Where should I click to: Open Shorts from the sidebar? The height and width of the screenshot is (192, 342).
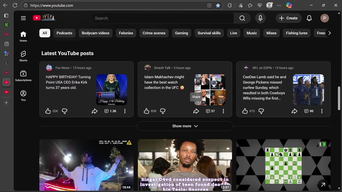click(23, 56)
